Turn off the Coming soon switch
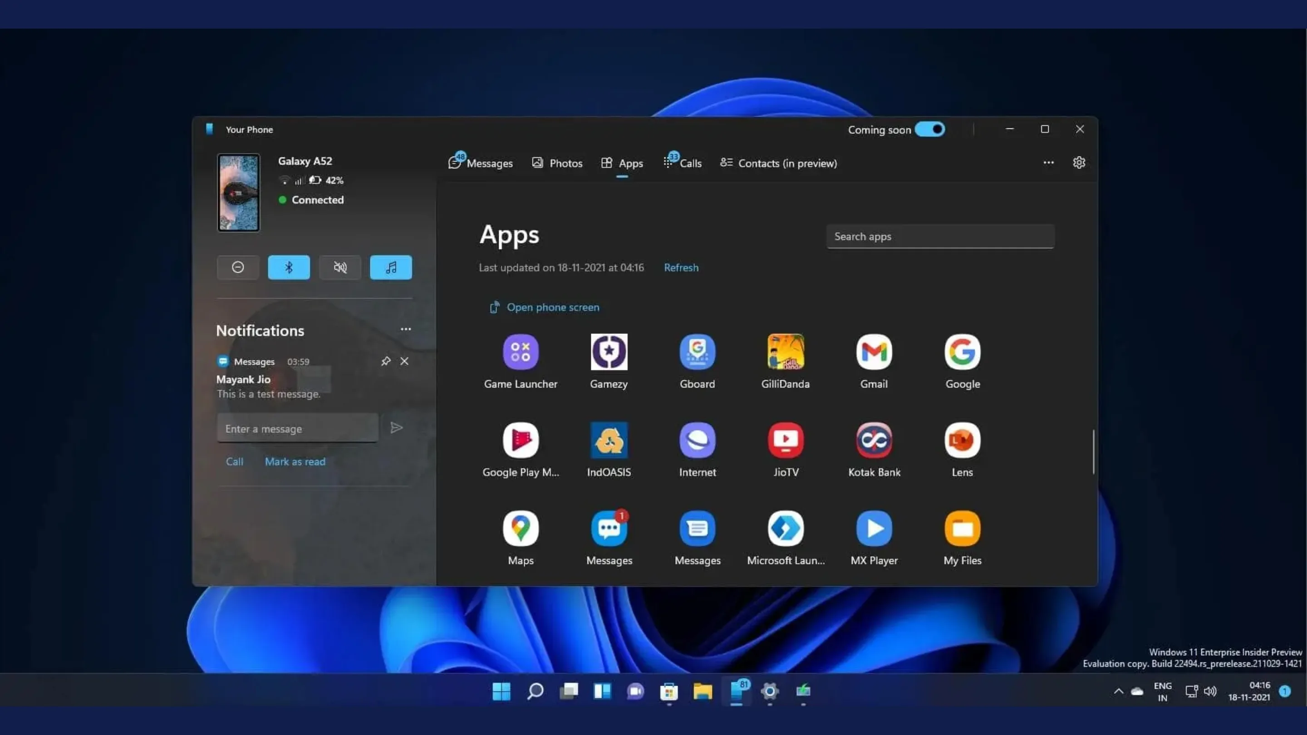1307x735 pixels. click(x=929, y=129)
